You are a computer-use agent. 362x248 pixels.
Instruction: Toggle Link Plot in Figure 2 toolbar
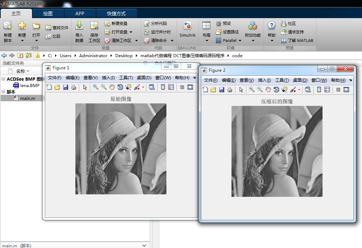(x=308, y=90)
